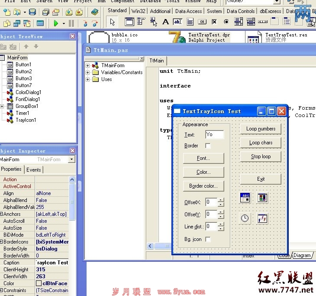316x296 pixels.
Task: Switch to the System palette tab
Action: coord(214,11)
